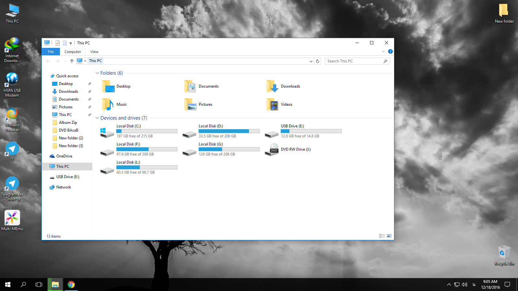Viewport: 518px width, 291px height.
Task: Open Google Chrome from the taskbar
Action: (x=71, y=285)
